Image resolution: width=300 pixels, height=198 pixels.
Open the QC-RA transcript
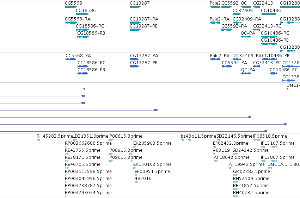(246, 37)
